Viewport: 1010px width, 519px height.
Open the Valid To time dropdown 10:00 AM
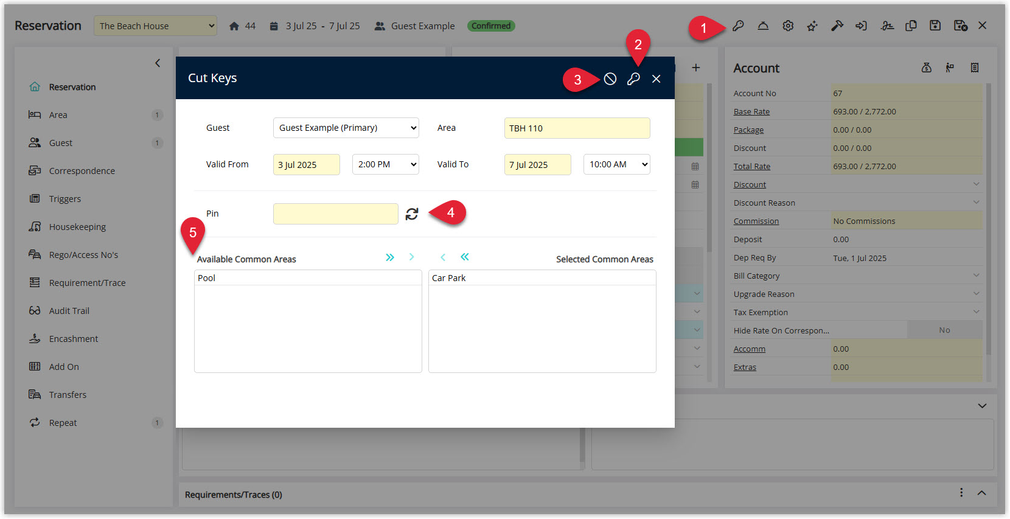click(x=616, y=164)
